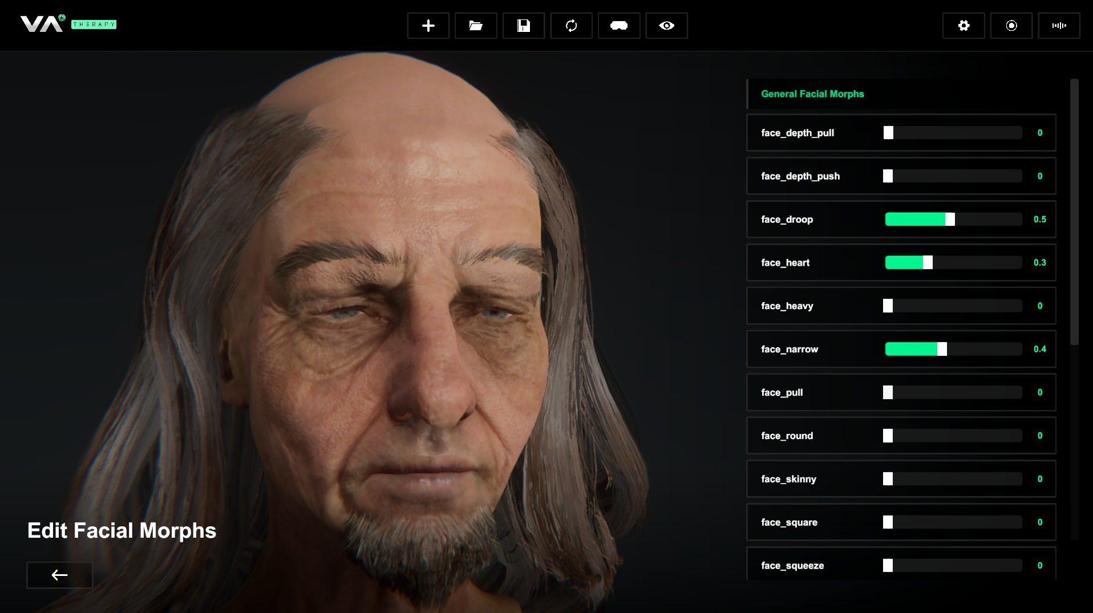The image size is (1093, 613).
Task: Open settings with the gear icon
Action: (964, 26)
